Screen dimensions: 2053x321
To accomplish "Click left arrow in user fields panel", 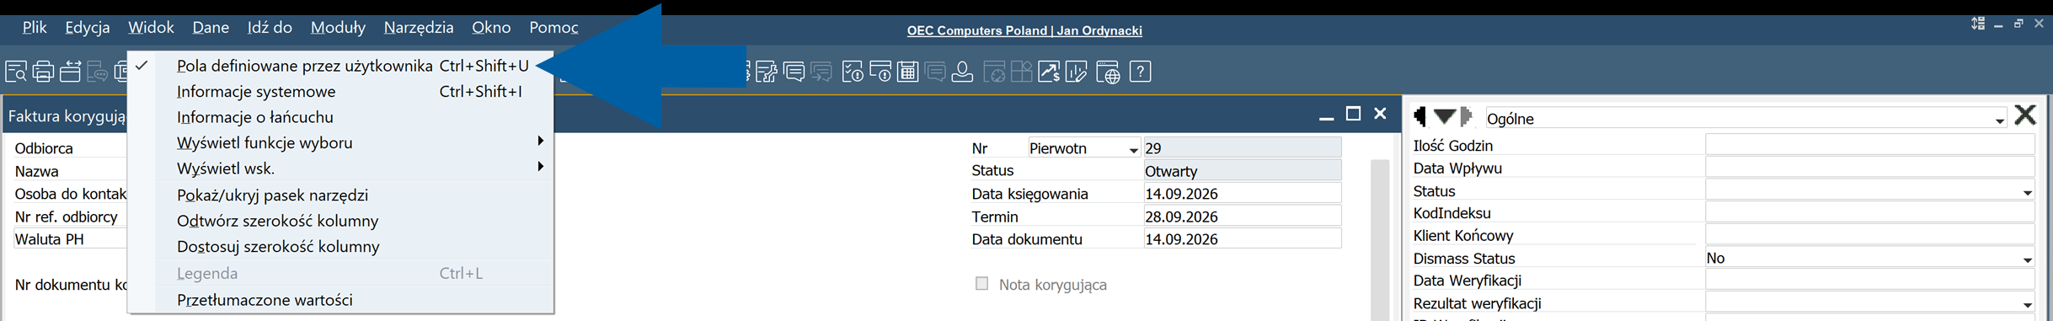I will [x=1419, y=116].
